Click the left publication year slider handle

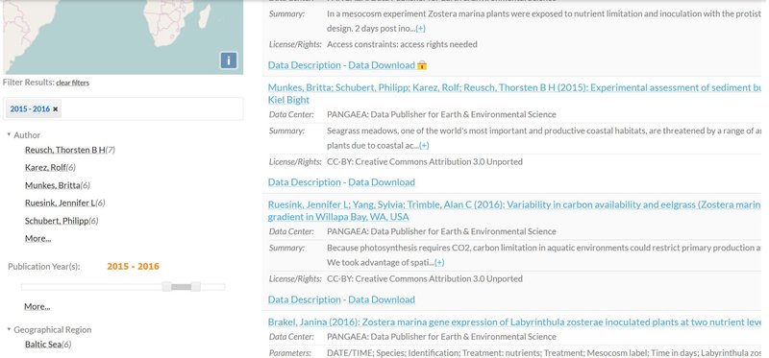tap(166, 287)
